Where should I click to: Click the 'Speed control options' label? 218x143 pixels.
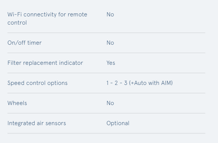pos(37,83)
